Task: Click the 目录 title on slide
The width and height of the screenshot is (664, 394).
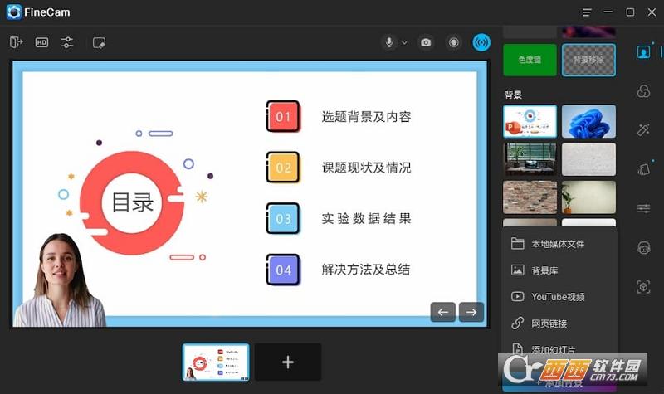Action: pos(132,202)
